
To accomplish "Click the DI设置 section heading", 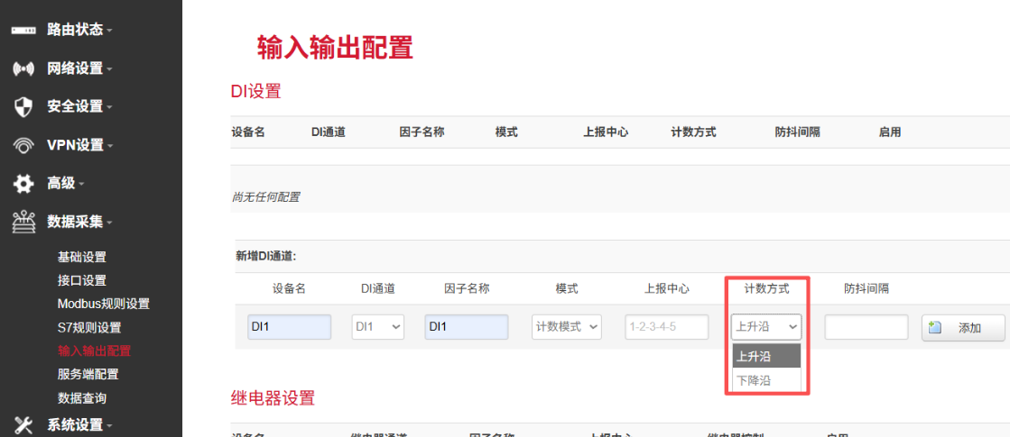I will [255, 91].
